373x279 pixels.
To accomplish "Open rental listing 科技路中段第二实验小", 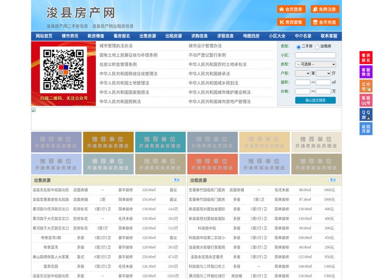I will click(x=207, y=238).
